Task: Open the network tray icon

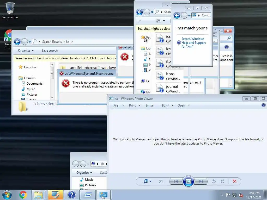Action: pyautogui.click(x=234, y=195)
